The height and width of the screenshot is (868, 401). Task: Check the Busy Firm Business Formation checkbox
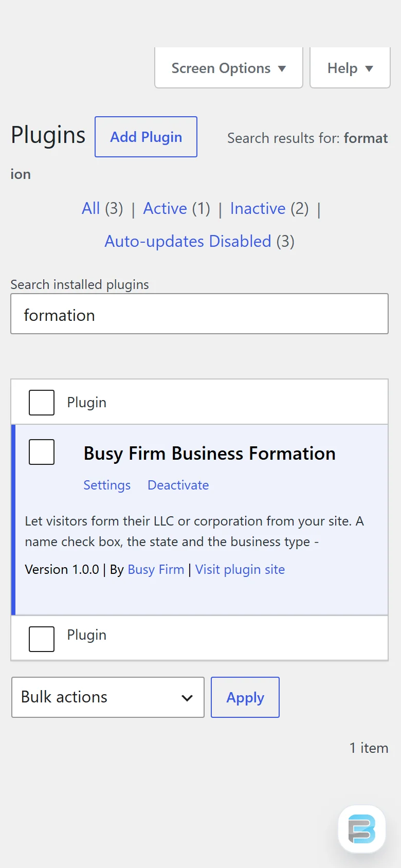click(x=42, y=452)
